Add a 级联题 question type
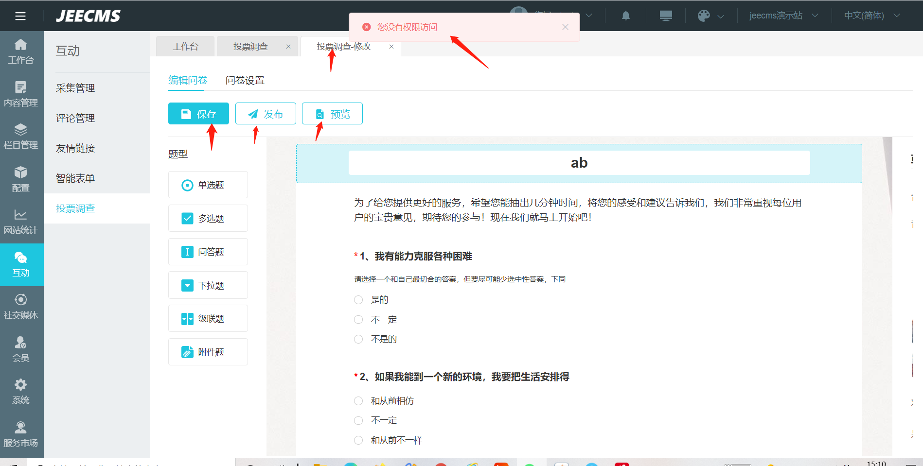Image resolution: width=923 pixels, height=466 pixels. click(208, 318)
